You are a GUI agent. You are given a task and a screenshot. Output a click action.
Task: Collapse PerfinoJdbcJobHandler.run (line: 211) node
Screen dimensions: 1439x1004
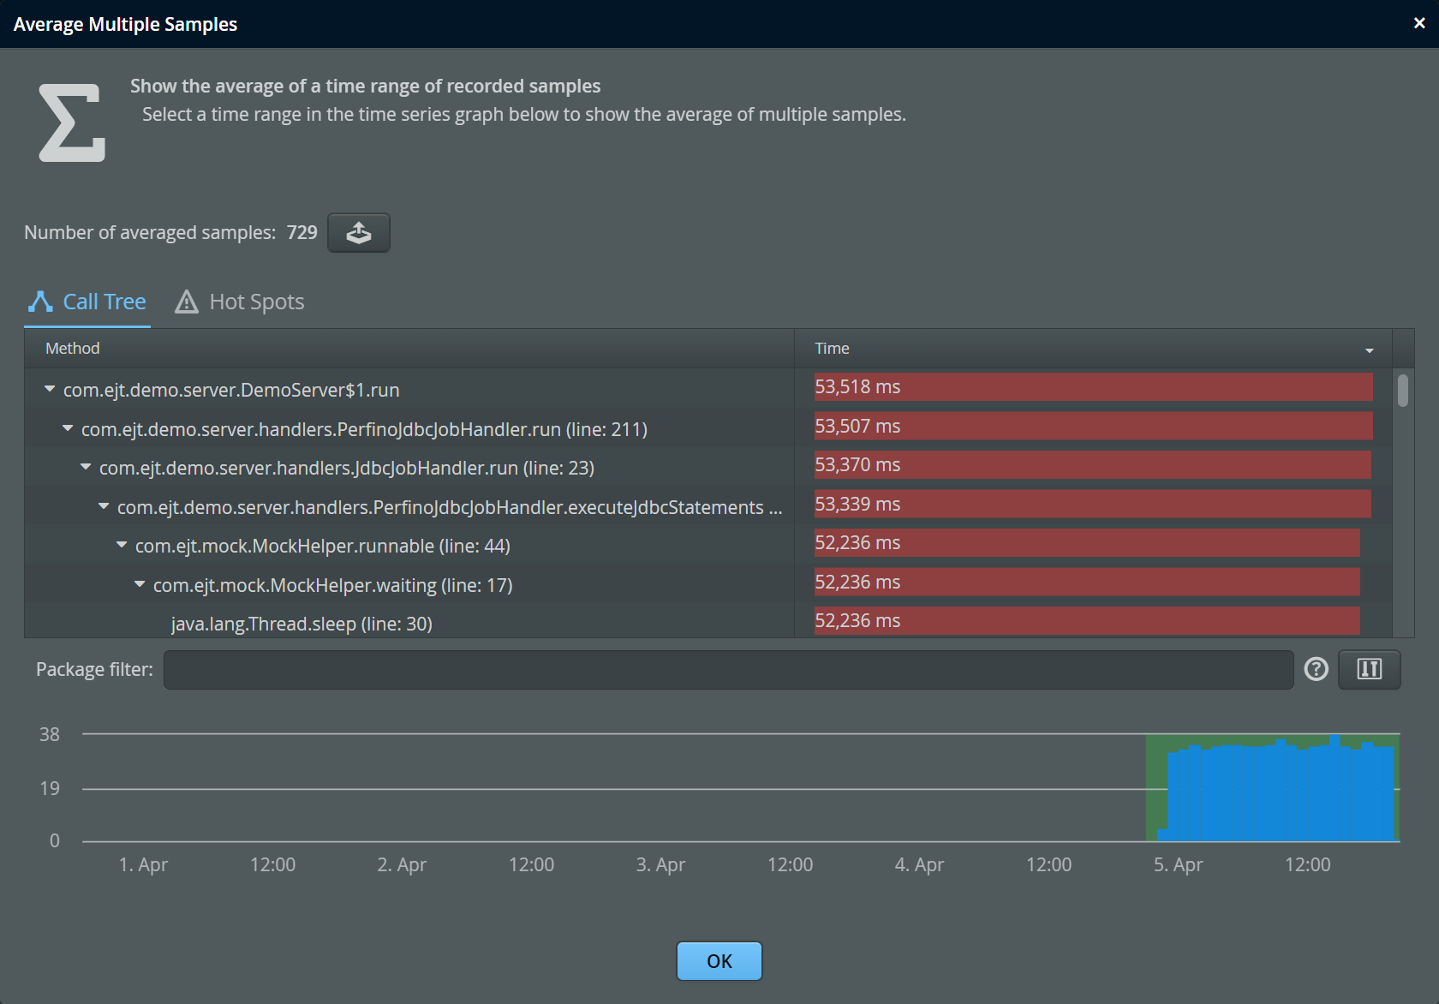(x=68, y=428)
